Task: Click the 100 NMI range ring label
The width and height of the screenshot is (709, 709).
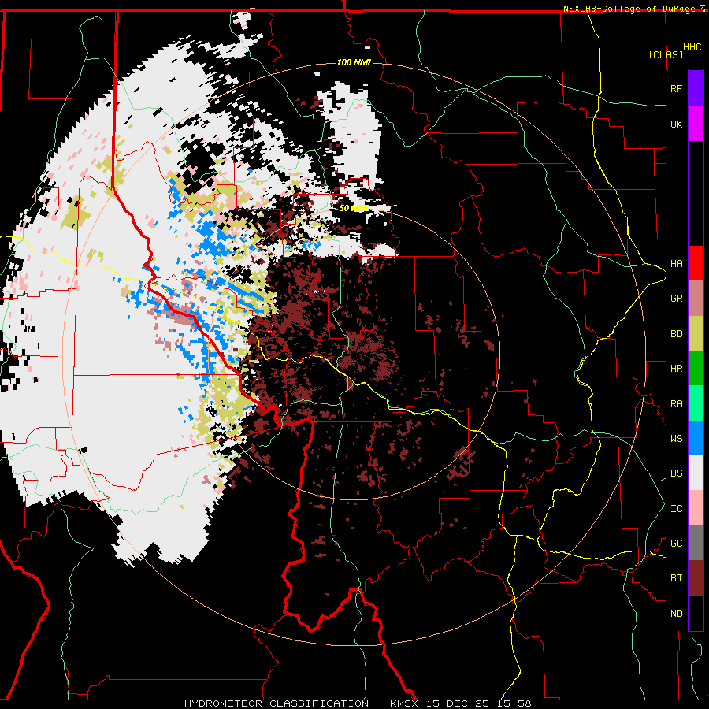Action: click(354, 62)
